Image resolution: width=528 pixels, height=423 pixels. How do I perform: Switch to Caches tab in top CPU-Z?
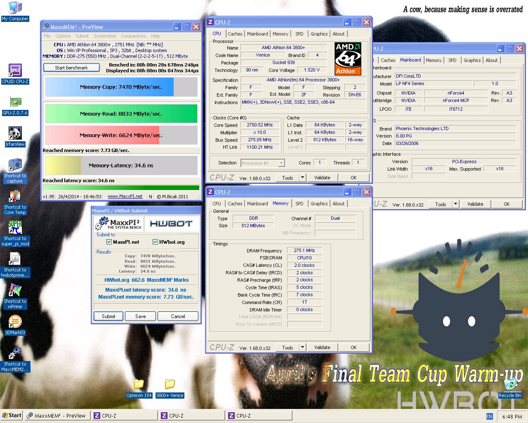pos(235,34)
